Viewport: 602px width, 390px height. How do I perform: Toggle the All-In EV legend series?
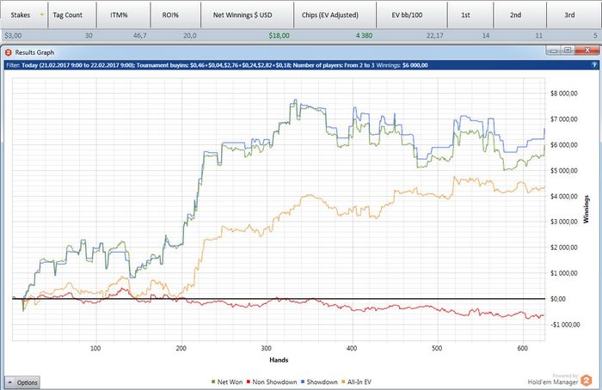point(356,382)
